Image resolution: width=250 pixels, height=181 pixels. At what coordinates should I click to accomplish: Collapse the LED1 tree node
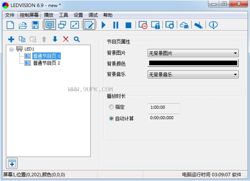pyautogui.click(x=11, y=49)
